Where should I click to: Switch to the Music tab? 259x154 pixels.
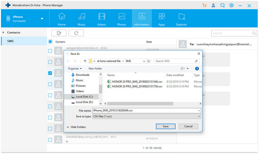(x=82, y=19)
